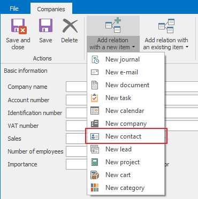Click the Basic information heading
The width and height of the screenshot is (198, 199).
26,71
